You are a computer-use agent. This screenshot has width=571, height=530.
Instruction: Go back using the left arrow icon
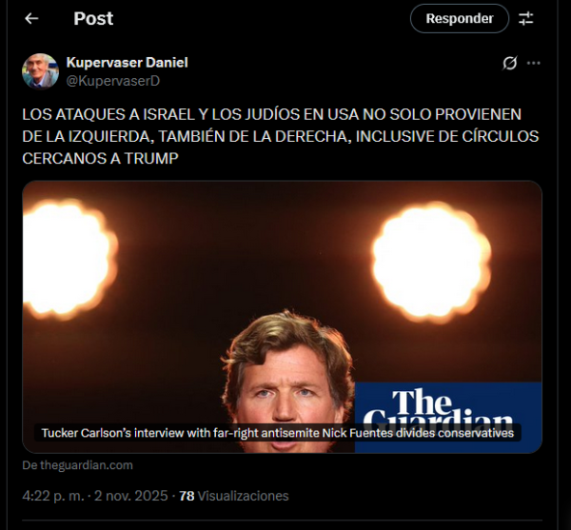point(31,19)
